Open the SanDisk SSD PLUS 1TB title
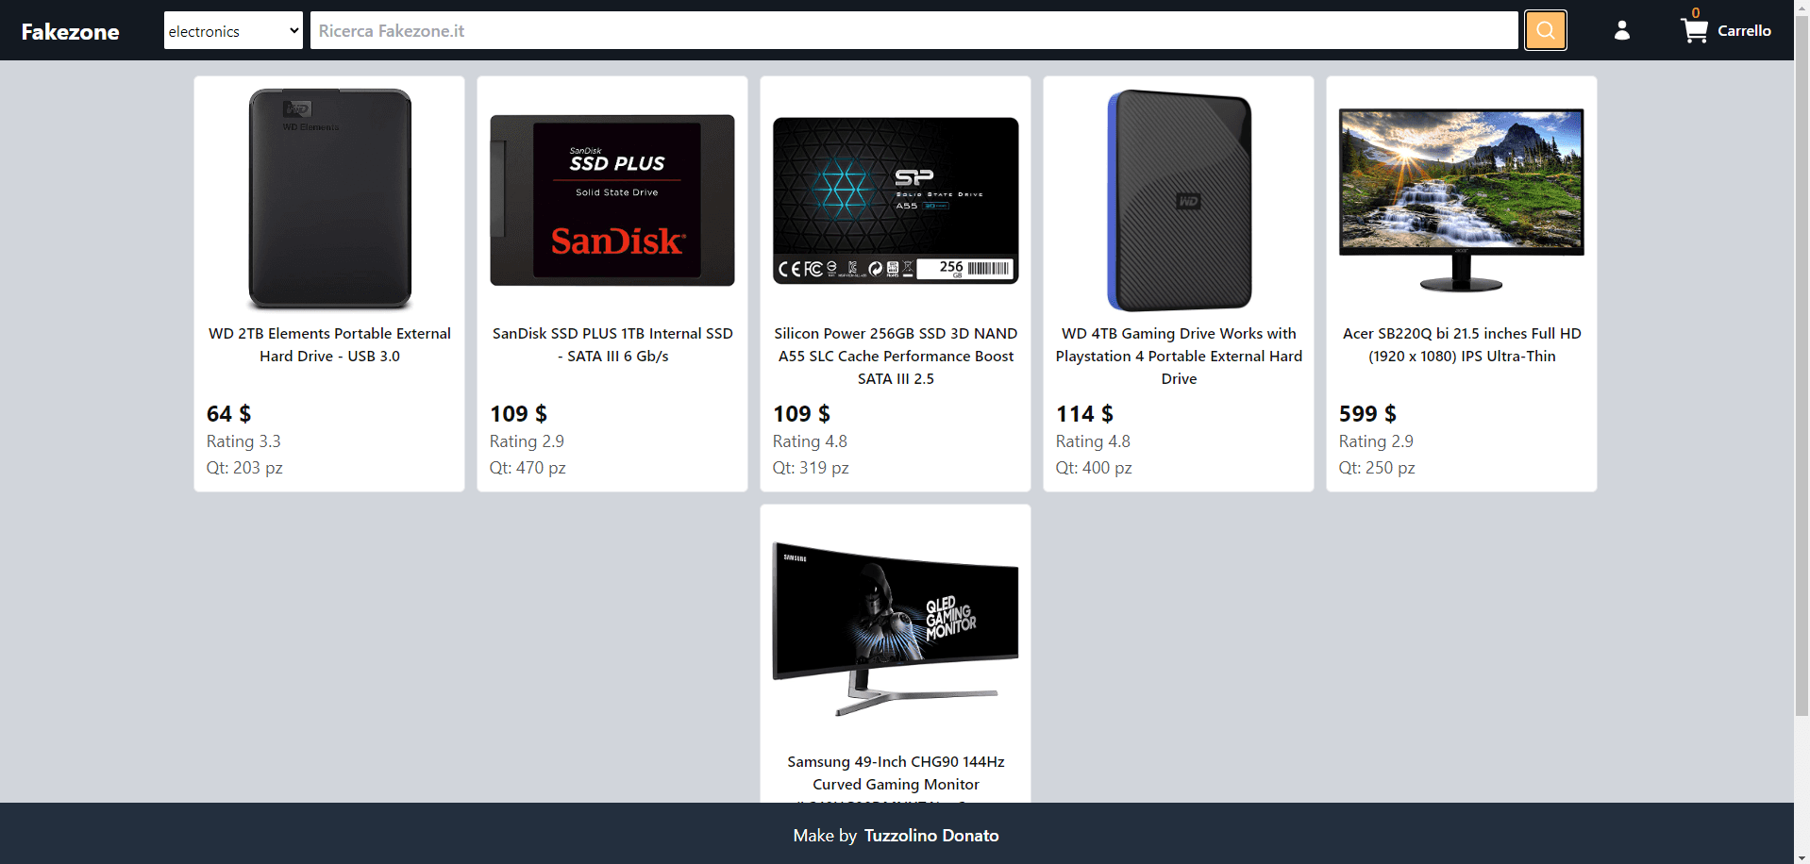The width and height of the screenshot is (1810, 864). [x=612, y=344]
